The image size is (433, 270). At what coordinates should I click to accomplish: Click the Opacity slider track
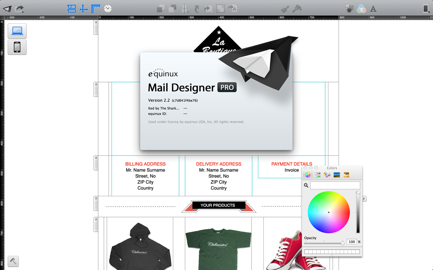(324, 243)
